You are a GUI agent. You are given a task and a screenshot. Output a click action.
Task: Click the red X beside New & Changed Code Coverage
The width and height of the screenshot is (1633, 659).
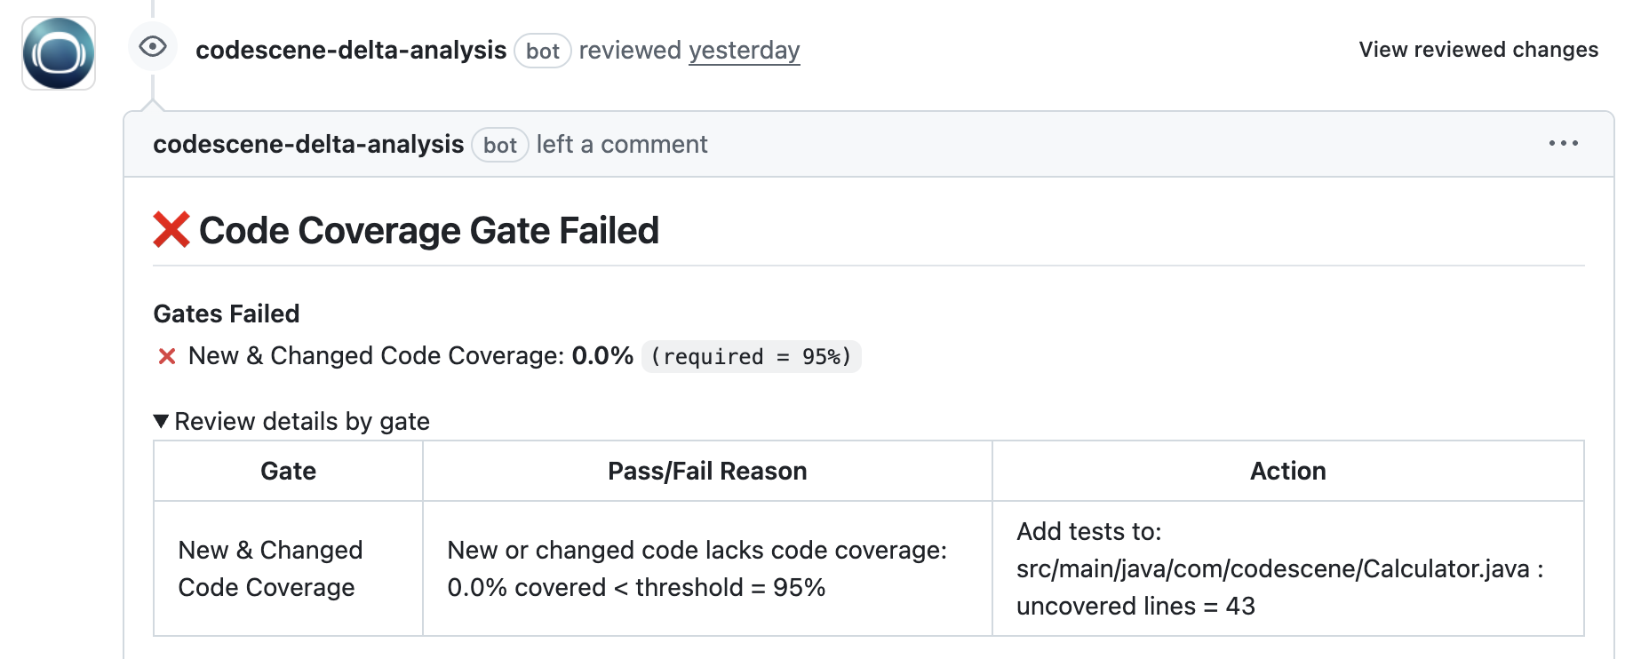click(165, 356)
